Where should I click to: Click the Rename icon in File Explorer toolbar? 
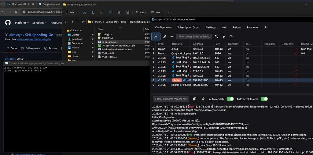[x=110, y=12]
